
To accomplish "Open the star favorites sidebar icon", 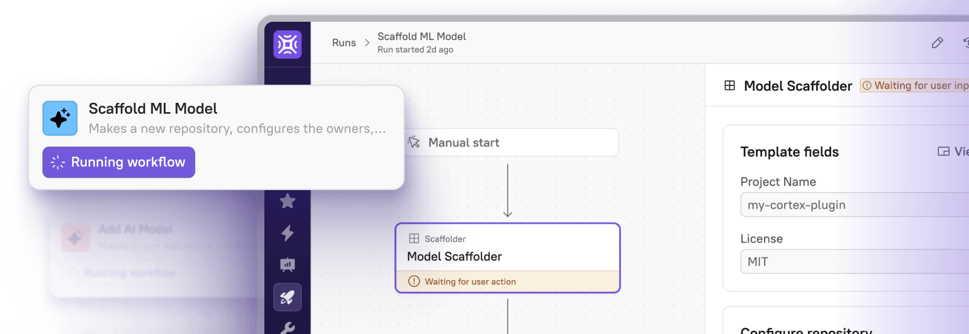I will pyautogui.click(x=287, y=201).
